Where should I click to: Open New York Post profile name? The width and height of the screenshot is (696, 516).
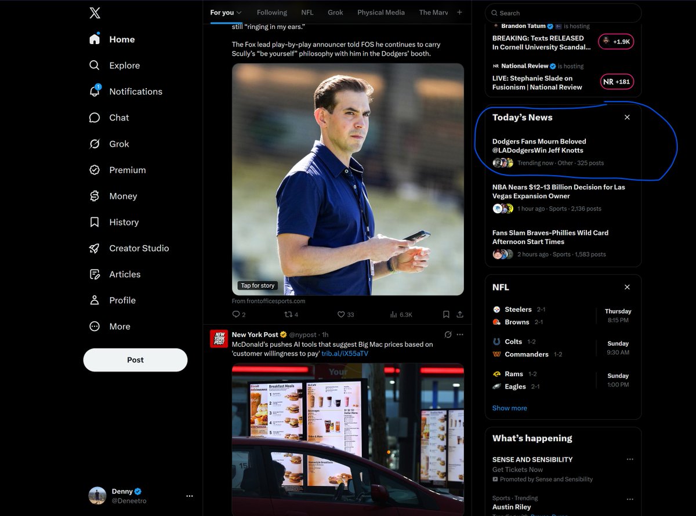click(x=255, y=335)
